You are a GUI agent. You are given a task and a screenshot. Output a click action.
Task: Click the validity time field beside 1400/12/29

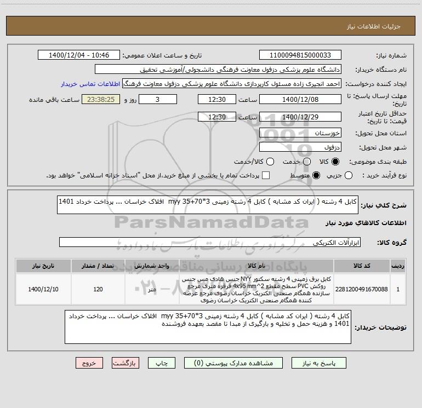pyautogui.click(x=217, y=117)
